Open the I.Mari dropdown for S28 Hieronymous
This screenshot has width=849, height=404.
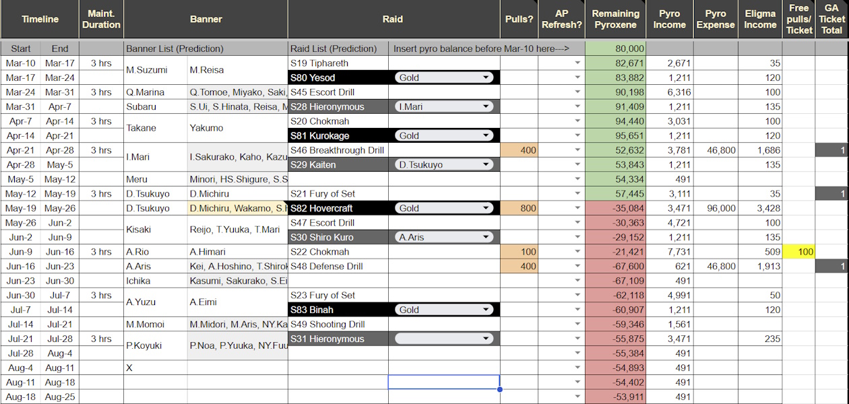click(444, 106)
